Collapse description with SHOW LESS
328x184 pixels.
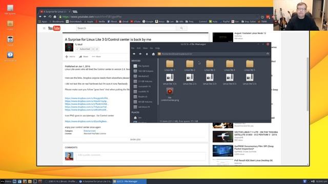click(135, 140)
